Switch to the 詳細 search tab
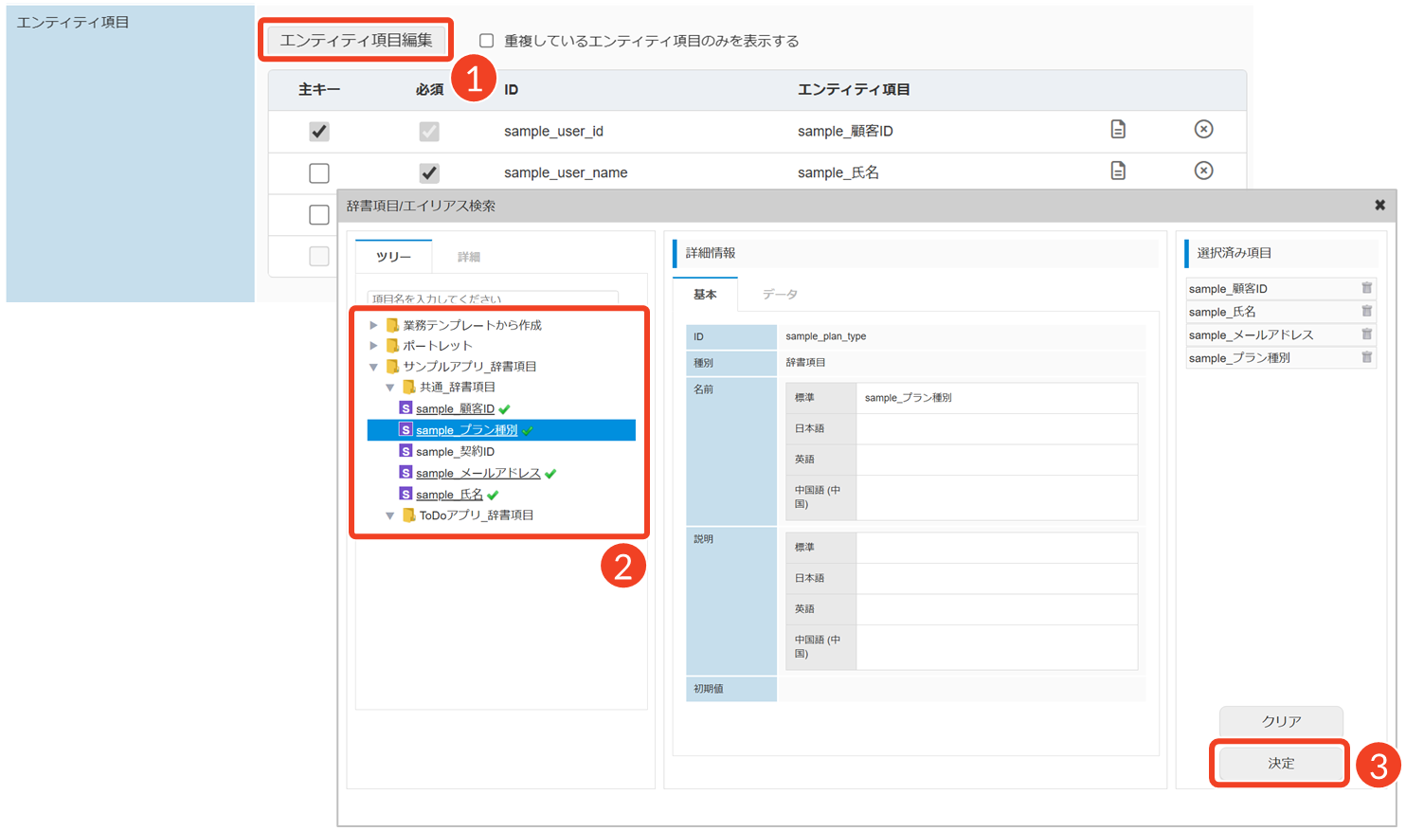Viewport: 1406px width, 831px height. [x=468, y=257]
